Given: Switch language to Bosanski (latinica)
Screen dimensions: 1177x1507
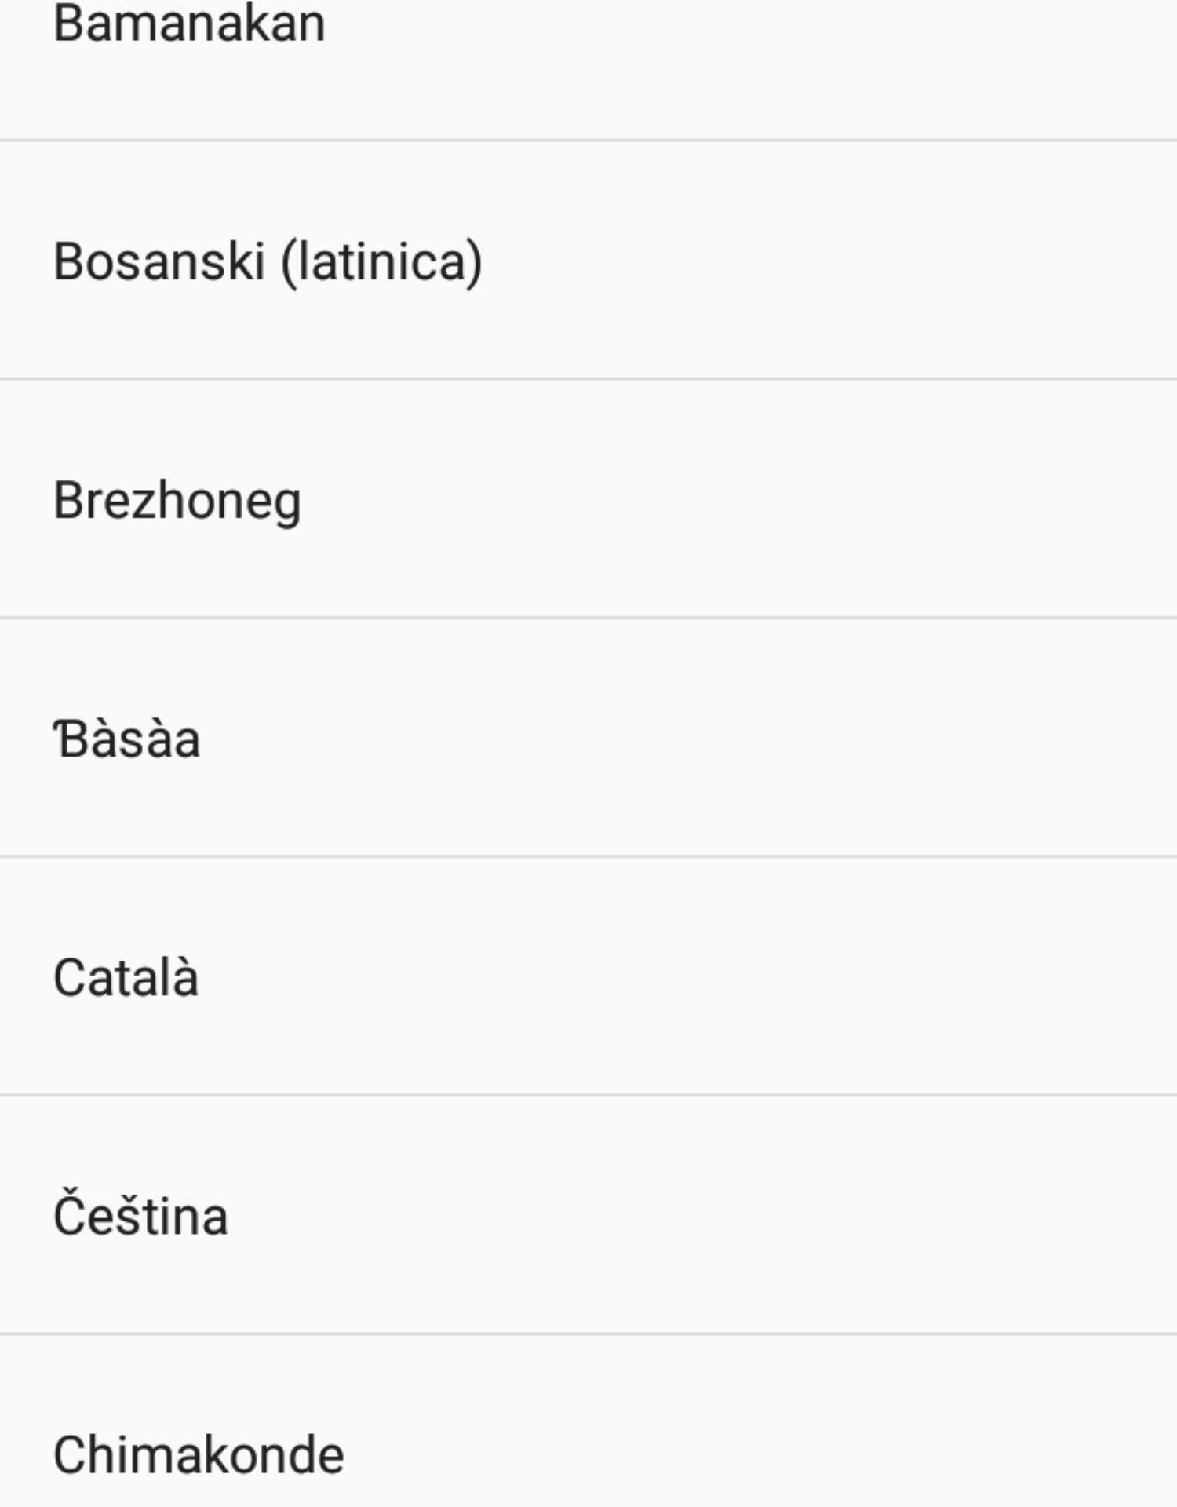Looking at the screenshot, I should tap(268, 261).
